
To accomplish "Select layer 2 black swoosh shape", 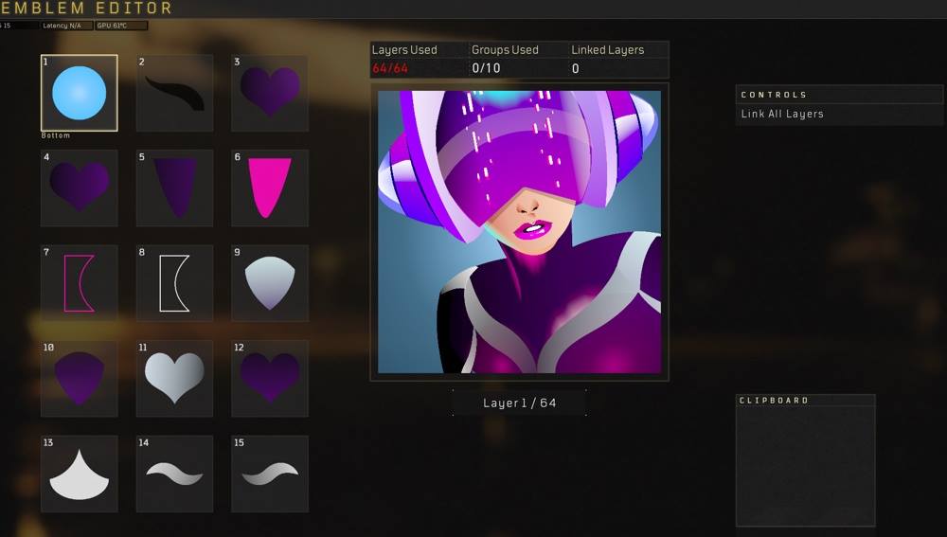I will [174, 93].
